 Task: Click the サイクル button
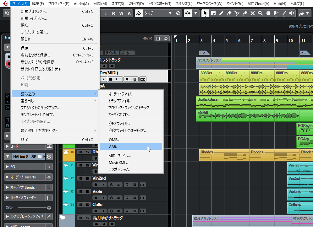(x=111, y=53)
